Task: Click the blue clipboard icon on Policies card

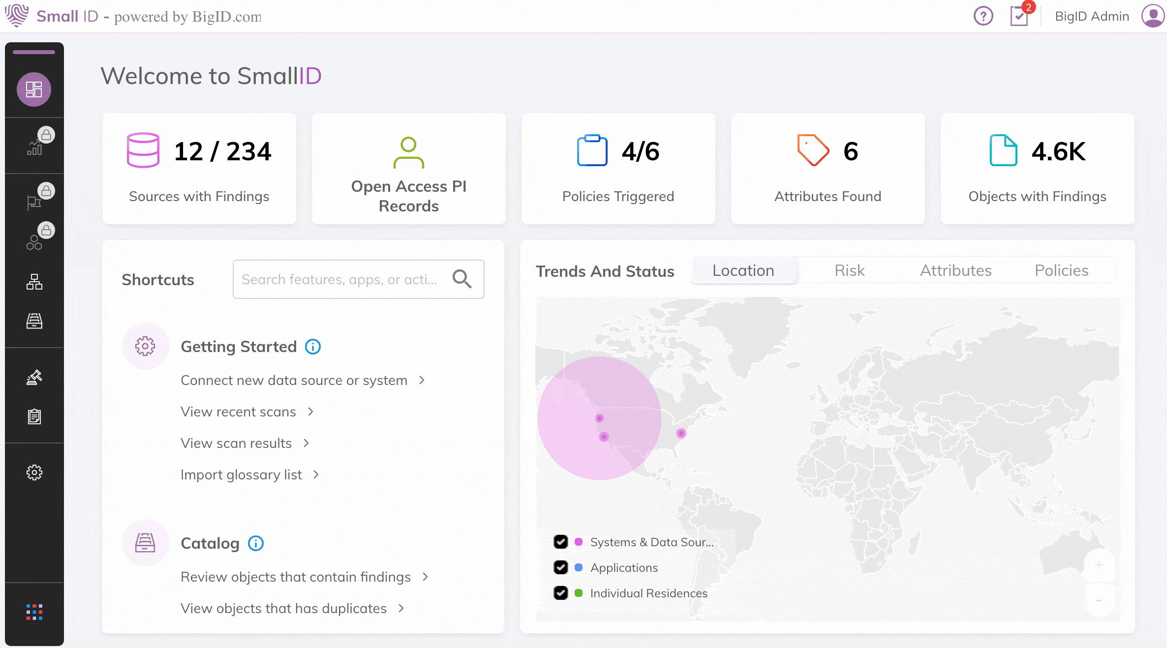Action: click(x=592, y=150)
